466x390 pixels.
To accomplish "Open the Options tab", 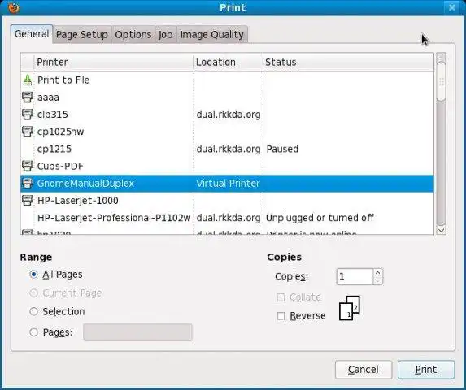I will 133,34.
